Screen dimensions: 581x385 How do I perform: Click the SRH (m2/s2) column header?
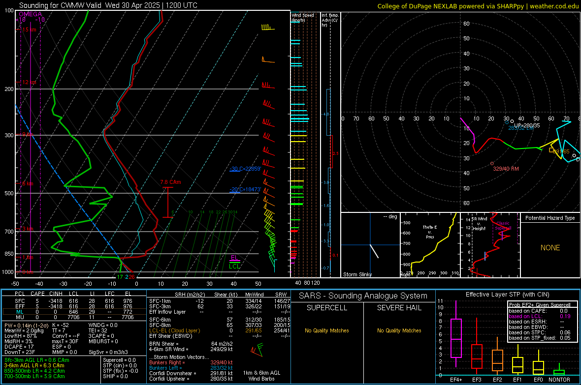click(190, 295)
